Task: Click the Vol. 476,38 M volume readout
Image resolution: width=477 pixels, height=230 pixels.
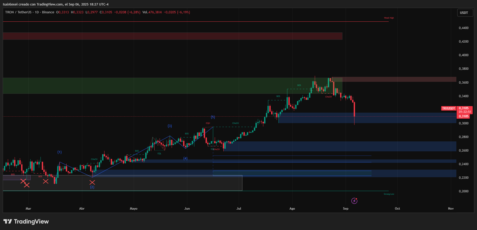Action: pos(152,12)
